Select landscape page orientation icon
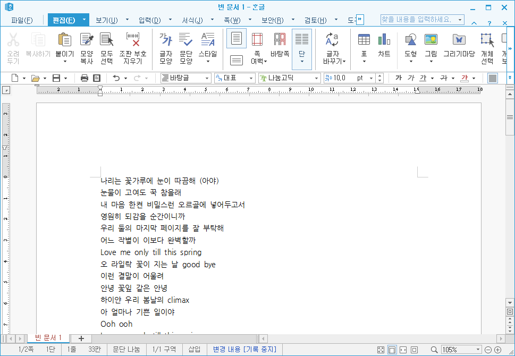This screenshot has width=515, height=356. click(236, 60)
